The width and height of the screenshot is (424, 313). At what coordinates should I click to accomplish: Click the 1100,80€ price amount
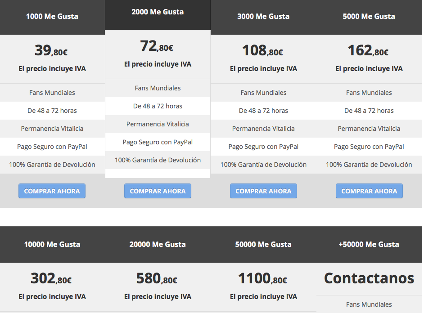click(262, 279)
